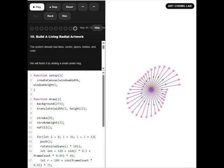Place cursor on "rotate(radians(i * 10));" line
This screenshot has width=224, height=168.
point(61,146)
